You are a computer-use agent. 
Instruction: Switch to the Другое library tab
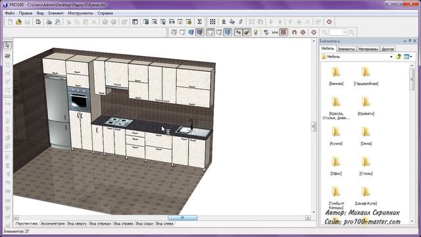(387, 49)
